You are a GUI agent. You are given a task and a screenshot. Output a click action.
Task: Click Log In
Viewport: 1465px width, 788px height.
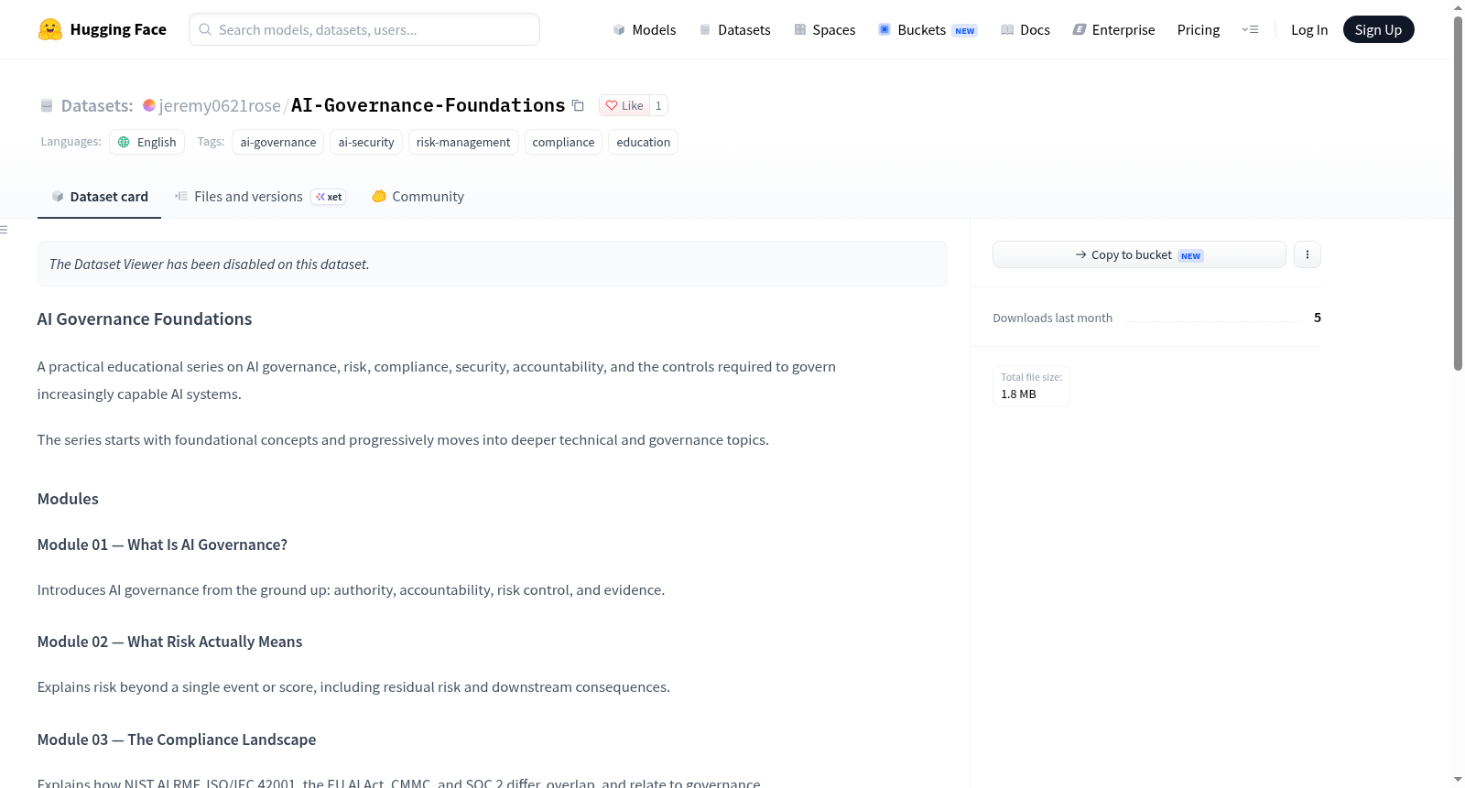pyautogui.click(x=1309, y=29)
